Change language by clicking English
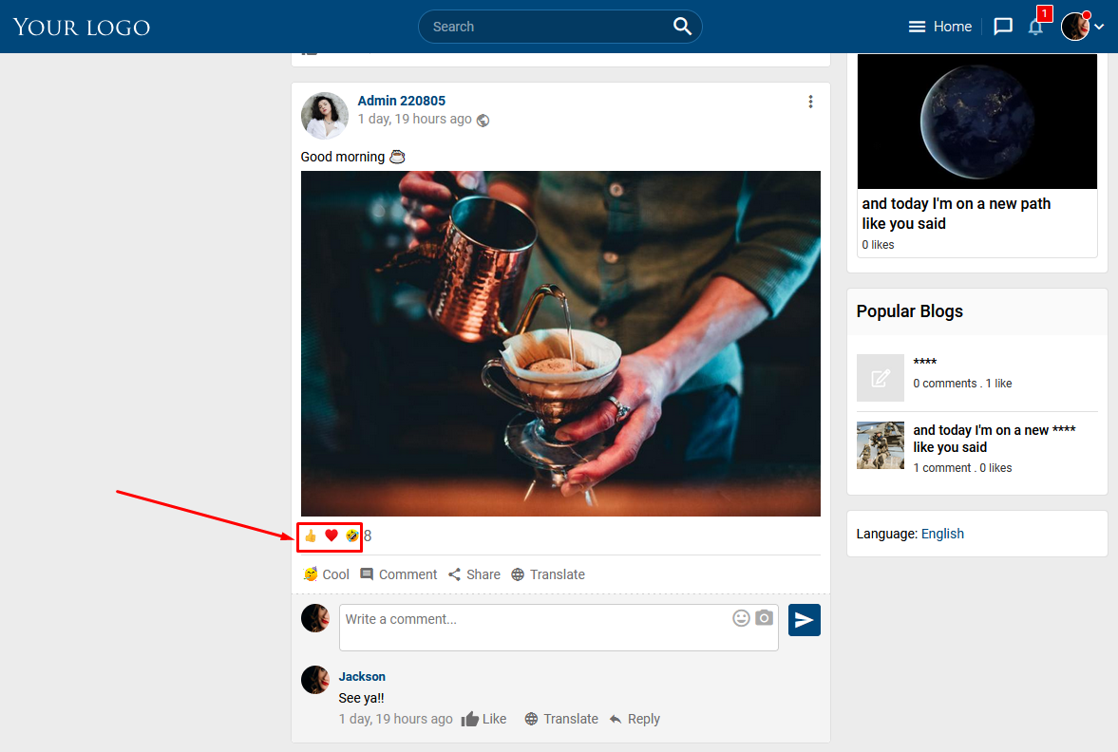Image resolution: width=1118 pixels, height=752 pixels. pos(942,534)
